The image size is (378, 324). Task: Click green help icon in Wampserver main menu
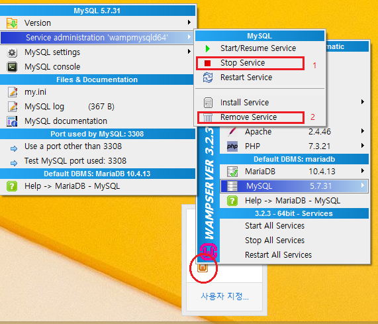[x=232, y=201]
